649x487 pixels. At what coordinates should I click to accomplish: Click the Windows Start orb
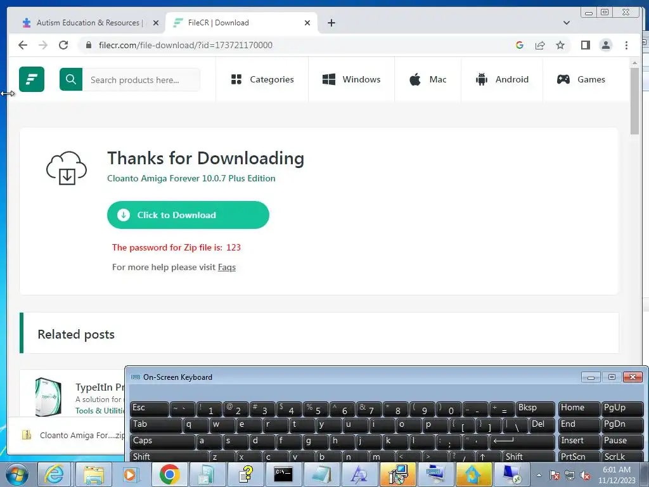[17, 474]
